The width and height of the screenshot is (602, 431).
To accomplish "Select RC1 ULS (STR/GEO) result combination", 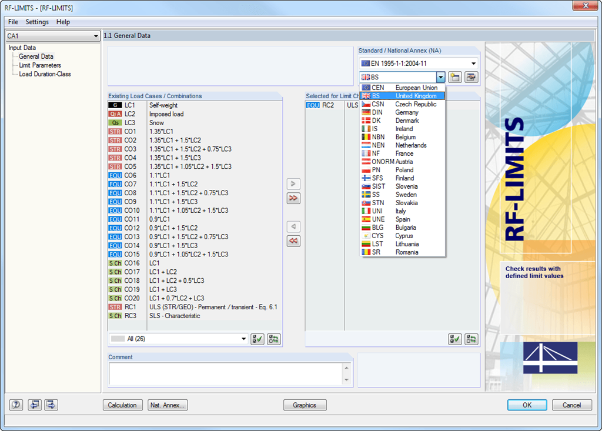I will pos(195,307).
